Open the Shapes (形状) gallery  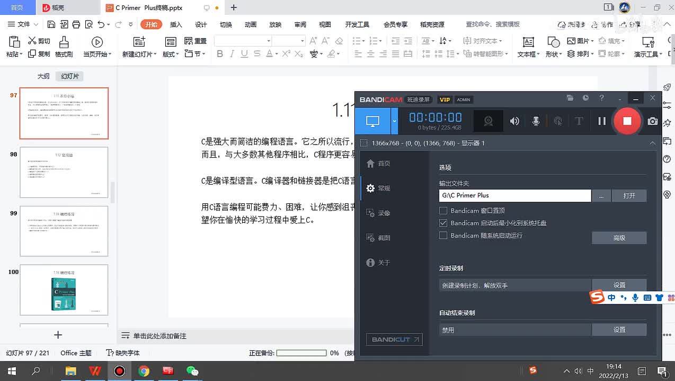coord(554,47)
